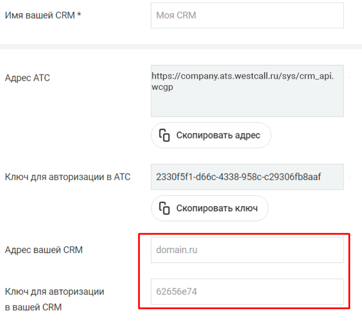
Task: Click the Моя CRM placeholder text
Action: tap(176, 15)
